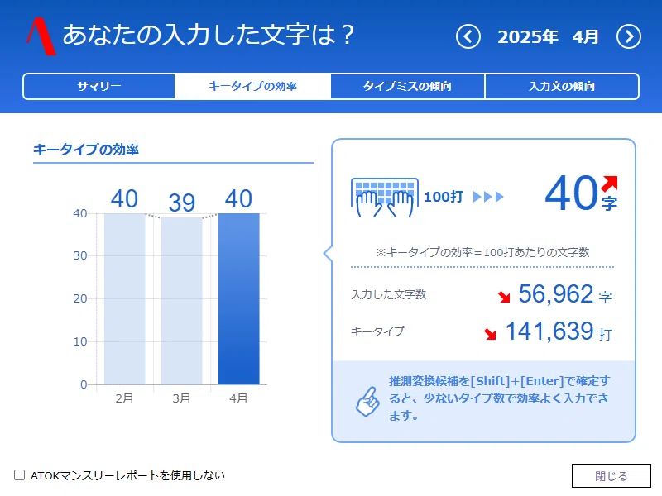Click the pointing hand tip icon
Screen dimensions: 662x496
click(367, 401)
